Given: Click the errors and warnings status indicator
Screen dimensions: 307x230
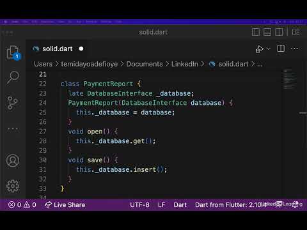Looking at the screenshot, I should point(22,205).
